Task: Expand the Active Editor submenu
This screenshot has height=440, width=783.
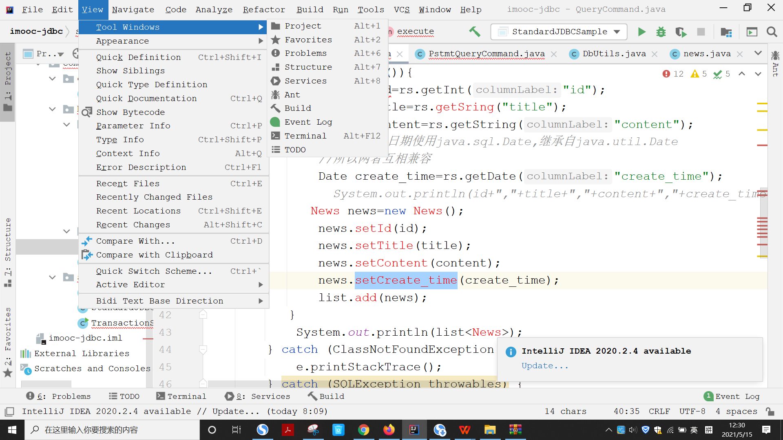Action: coord(174,285)
